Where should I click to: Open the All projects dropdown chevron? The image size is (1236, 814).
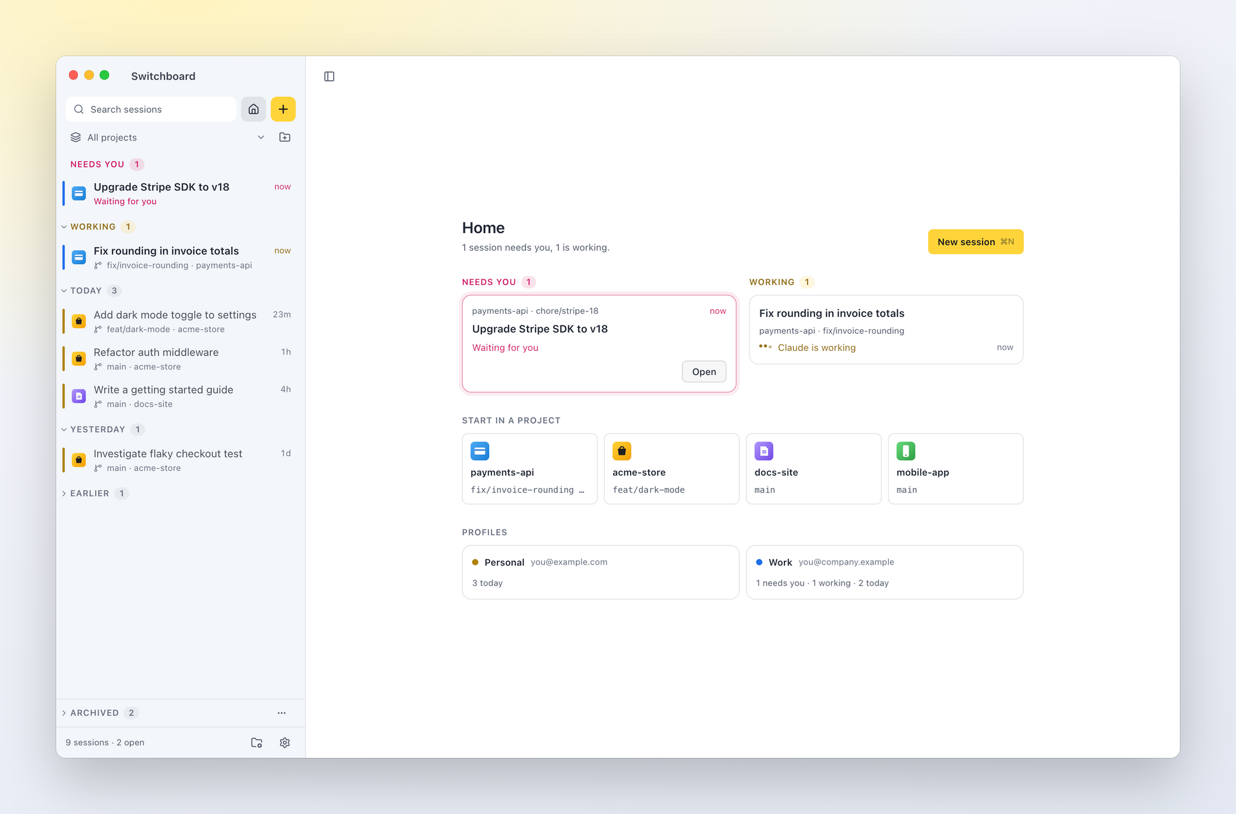261,137
